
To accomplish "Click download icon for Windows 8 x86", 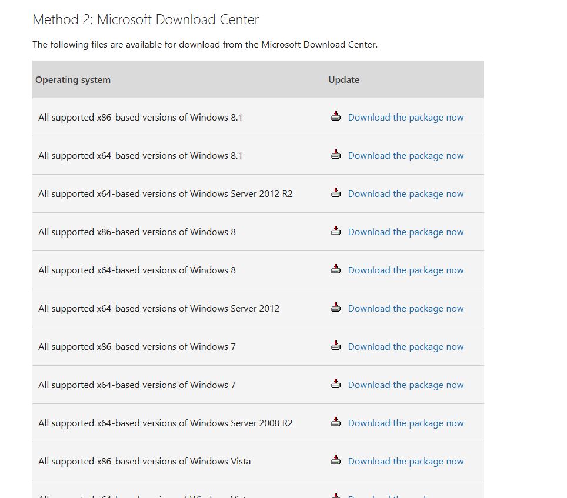I will (336, 231).
